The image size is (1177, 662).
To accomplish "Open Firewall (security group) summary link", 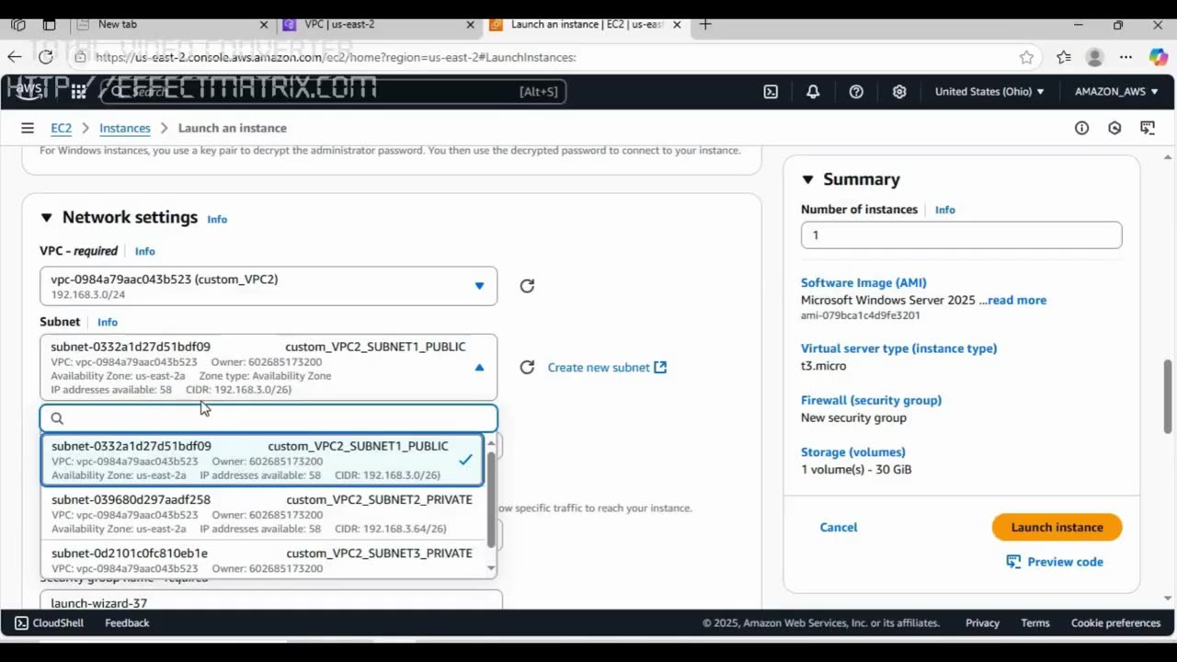I will [x=871, y=400].
